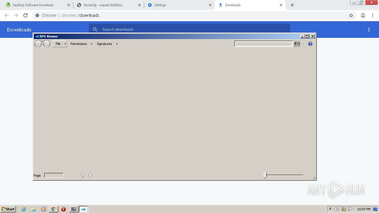Click Chrome back button
379x213 pixels.
coord(7,15)
